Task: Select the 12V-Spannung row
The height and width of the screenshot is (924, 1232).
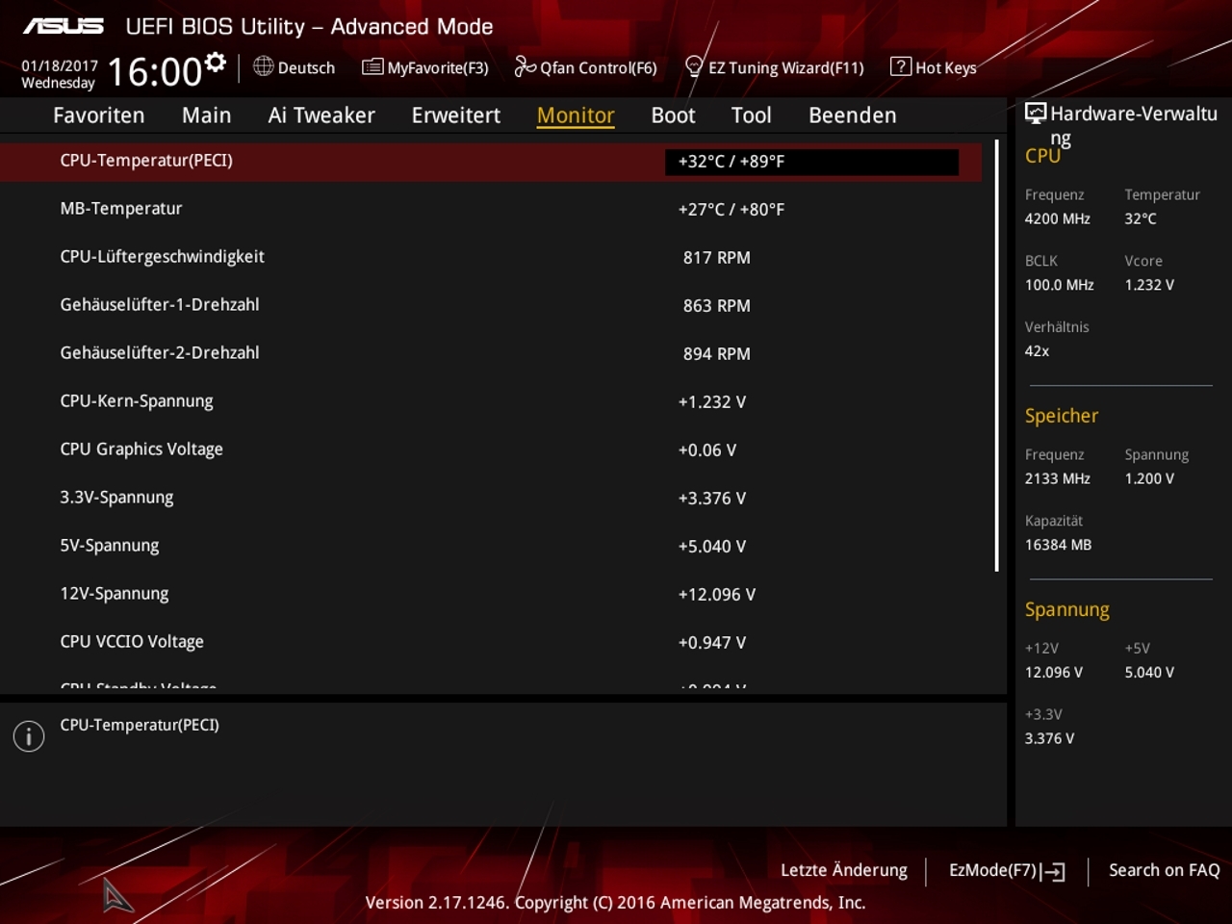Action: pyautogui.click(x=491, y=594)
